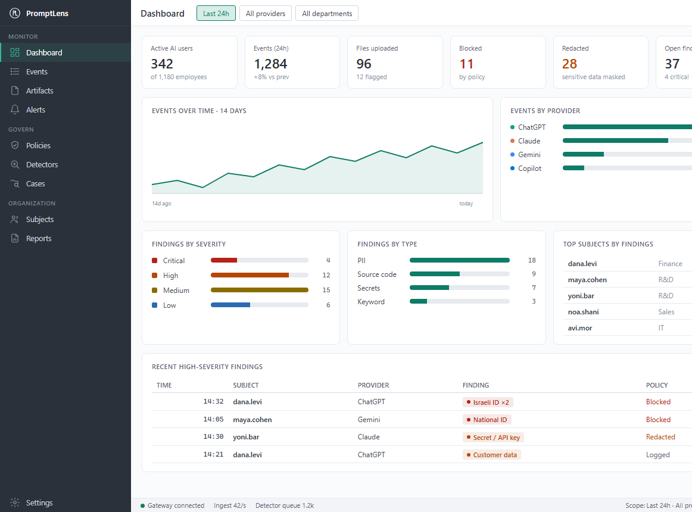Image resolution: width=692 pixels, height=512 pixels.
Task: Click the Medium severity bar
Action: tap(260, 290)
